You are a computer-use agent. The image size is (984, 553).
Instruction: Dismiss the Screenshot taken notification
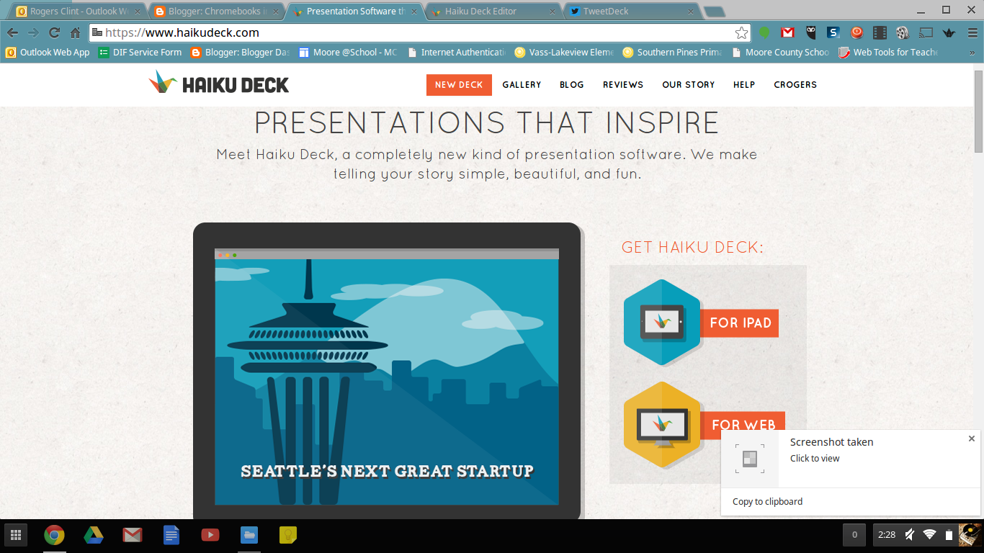[971, 439]
